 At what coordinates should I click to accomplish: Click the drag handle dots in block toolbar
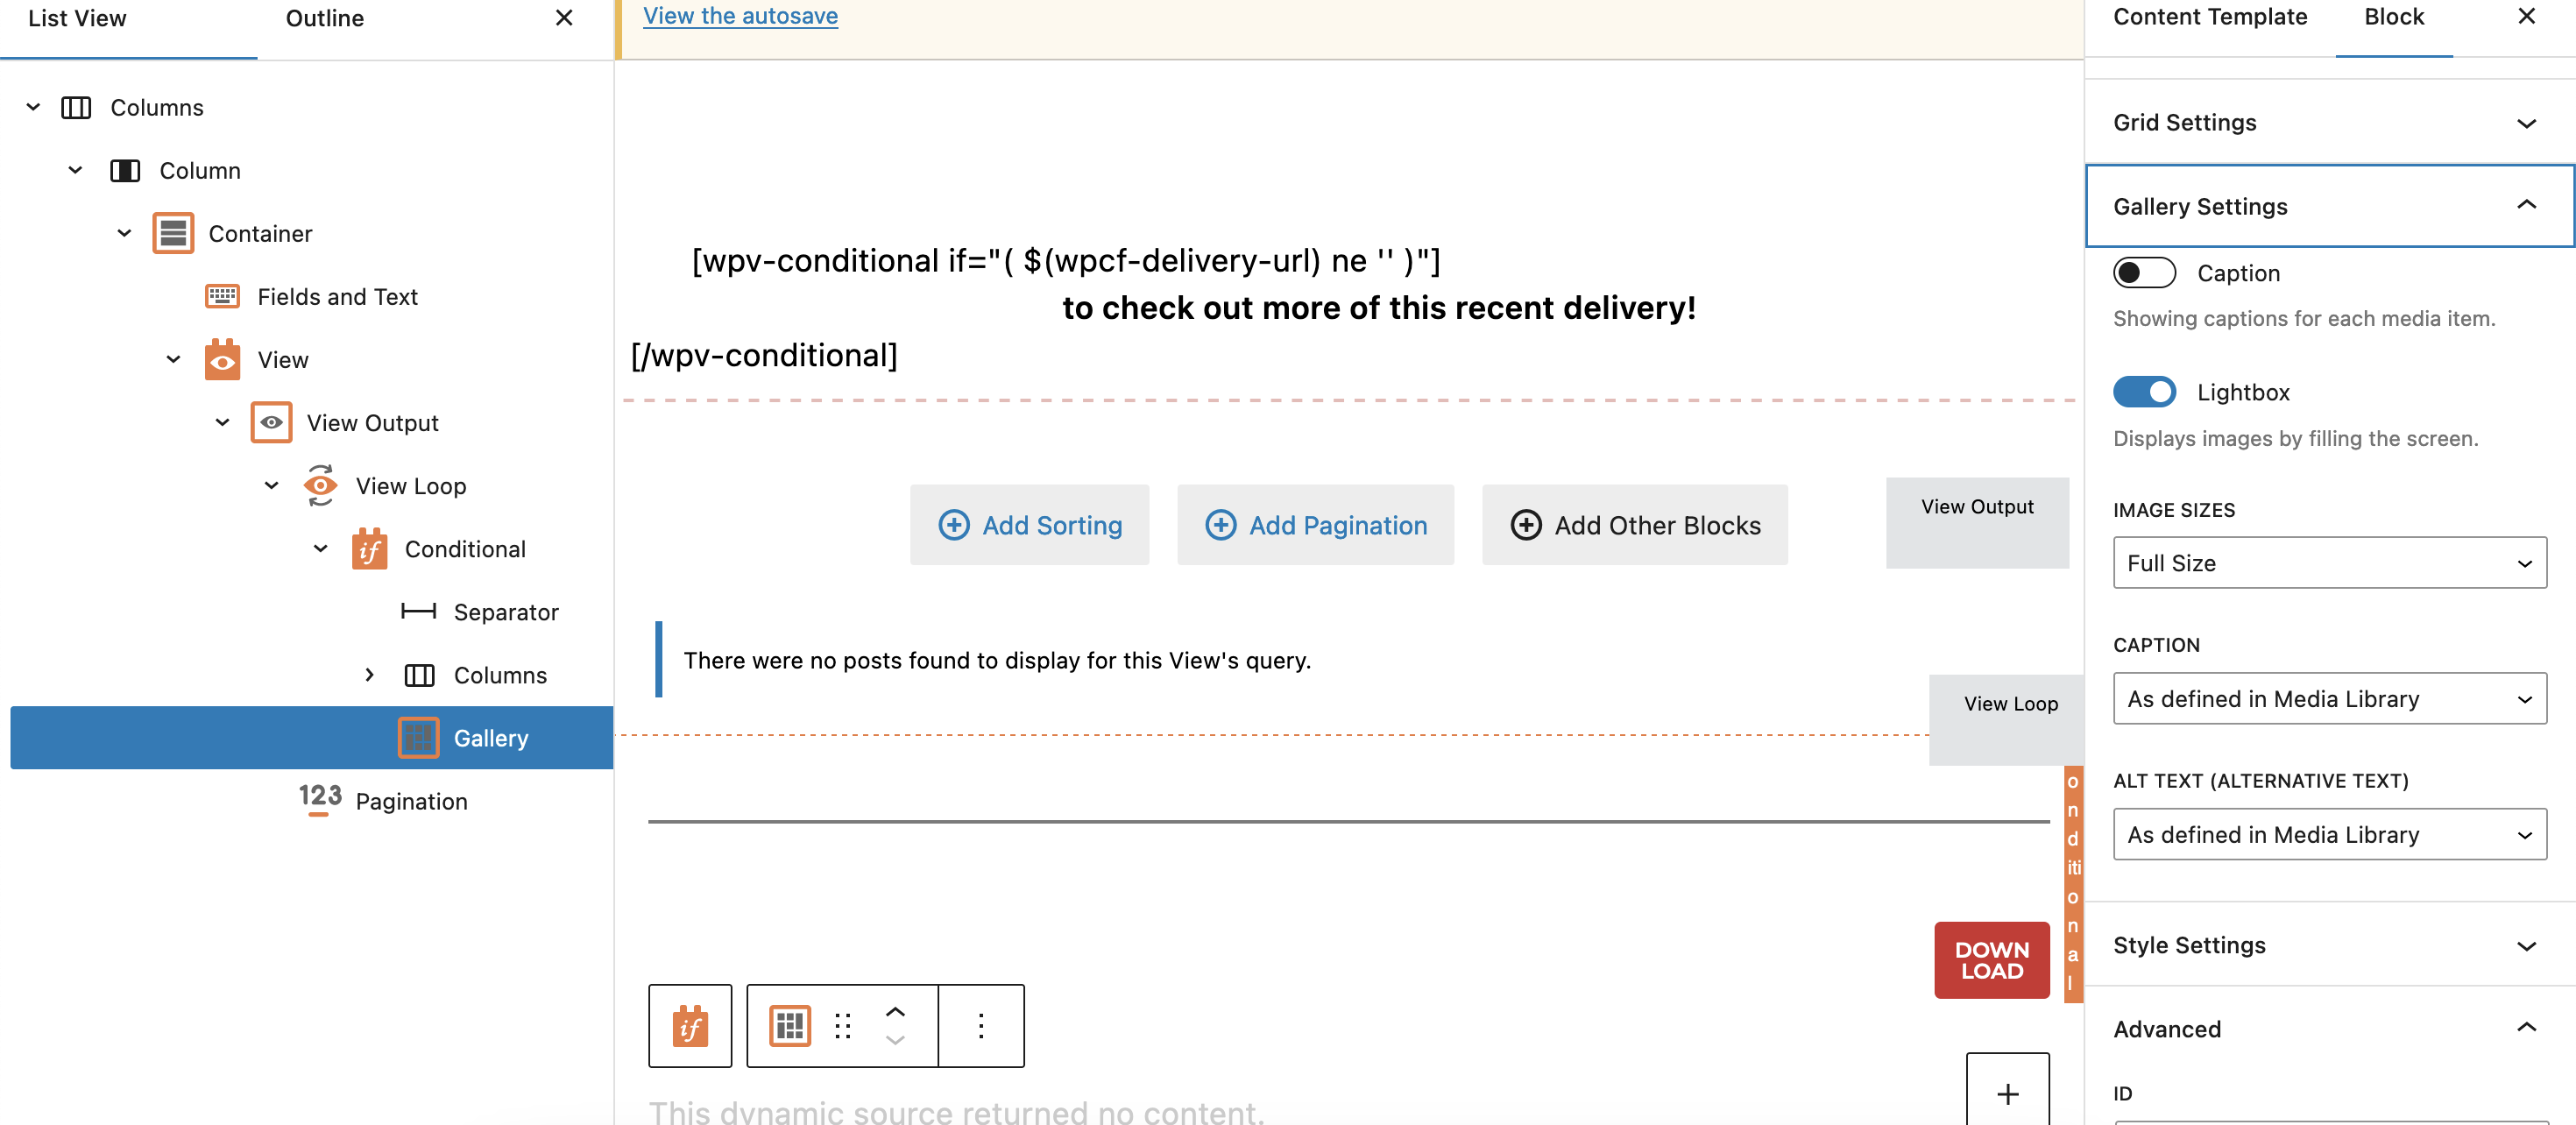[x=843, y=1026]
